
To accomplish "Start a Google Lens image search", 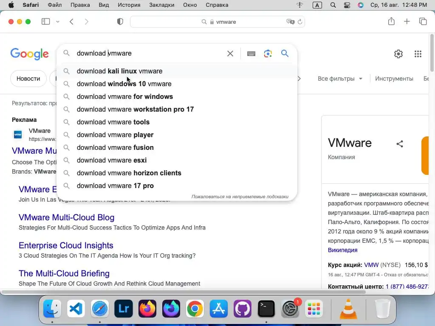I will [268, 53].
